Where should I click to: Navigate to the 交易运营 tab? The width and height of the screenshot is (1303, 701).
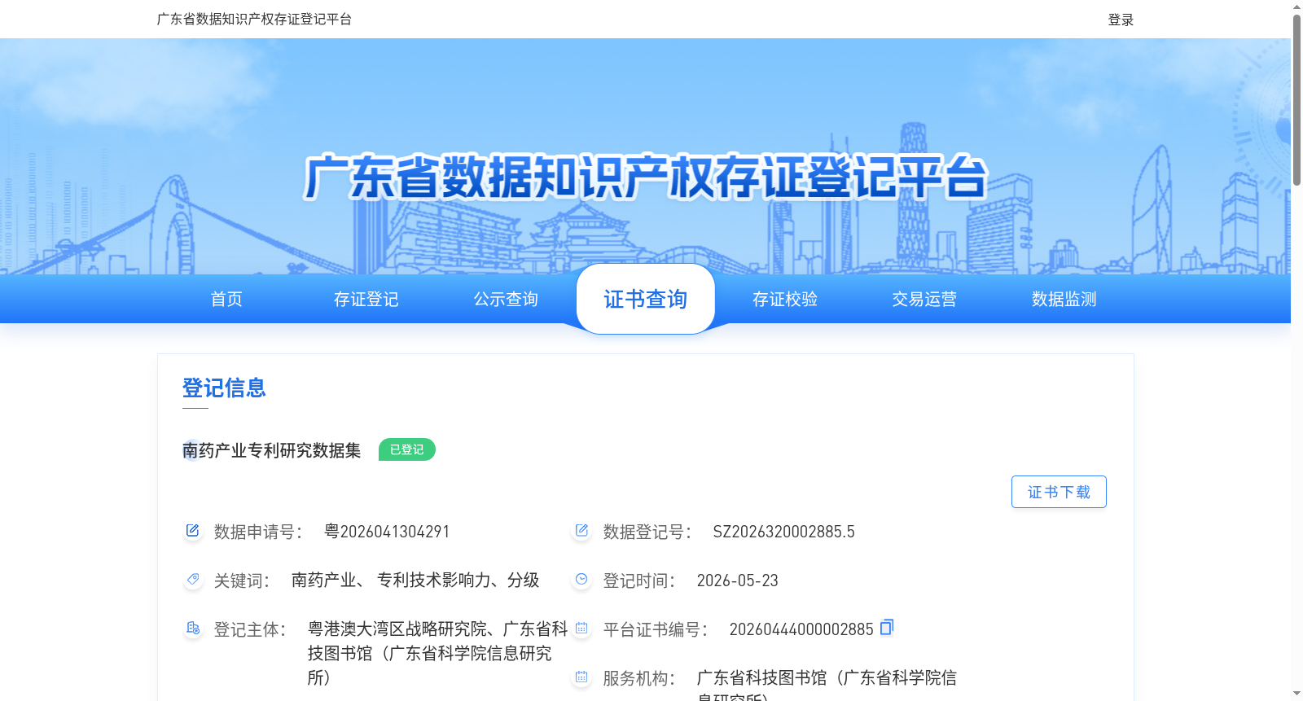(x=924, y=300)
